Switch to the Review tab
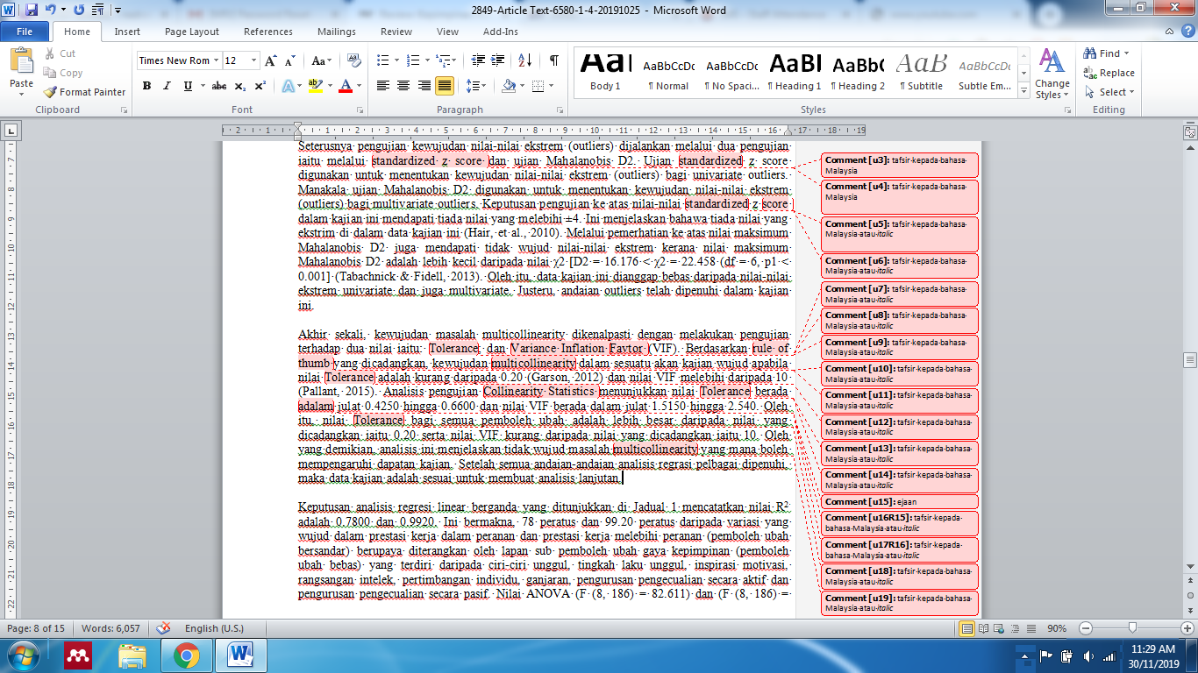Screen dimensions: 1198x673 396,32
